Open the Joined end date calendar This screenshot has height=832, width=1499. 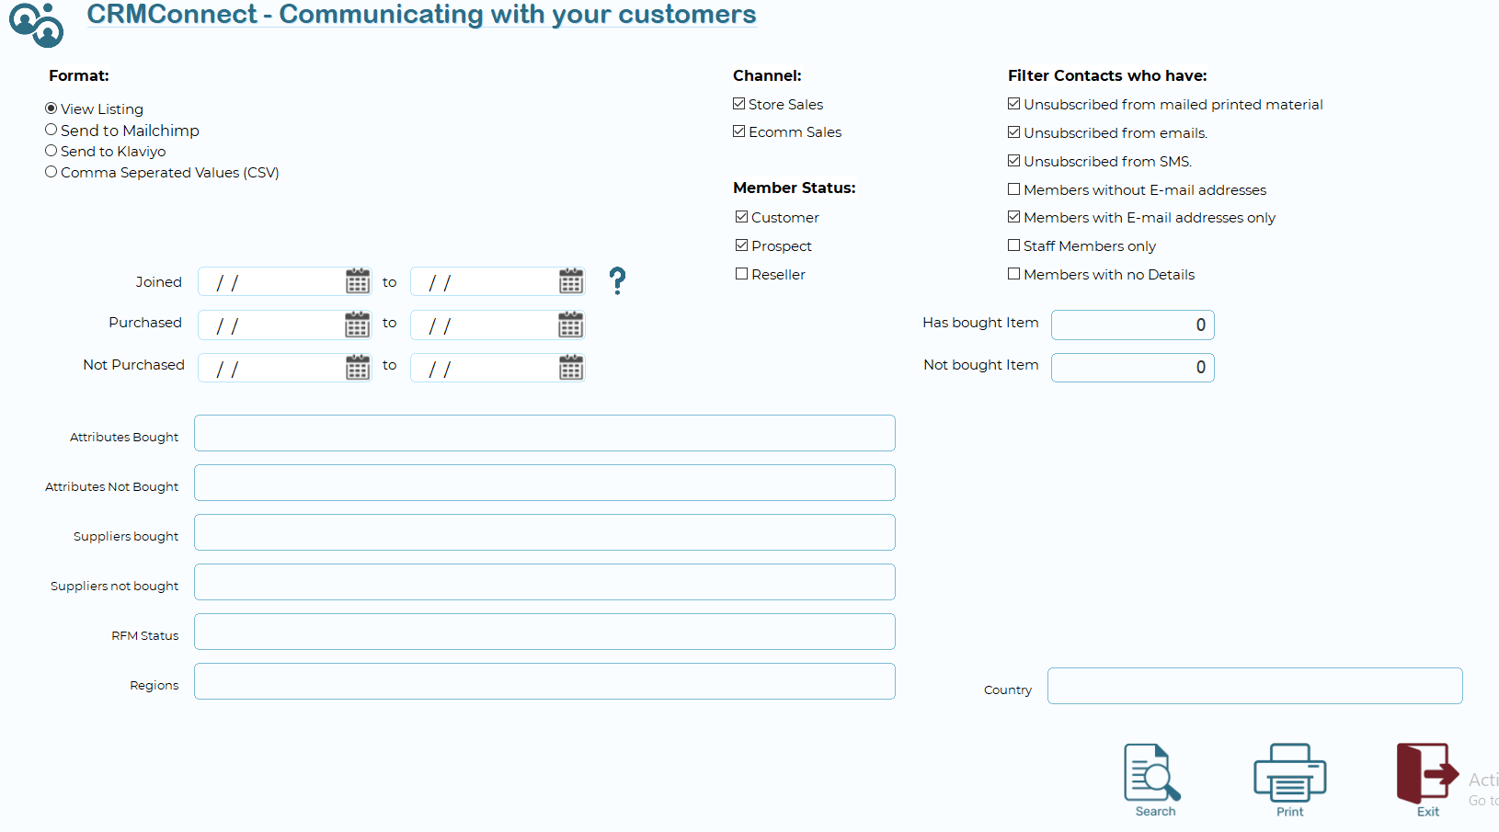[571, 281]
